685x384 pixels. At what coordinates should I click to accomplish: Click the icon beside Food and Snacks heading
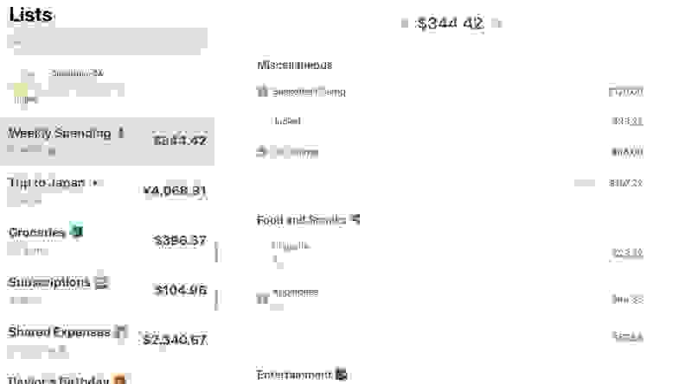(x=355, y=219)
